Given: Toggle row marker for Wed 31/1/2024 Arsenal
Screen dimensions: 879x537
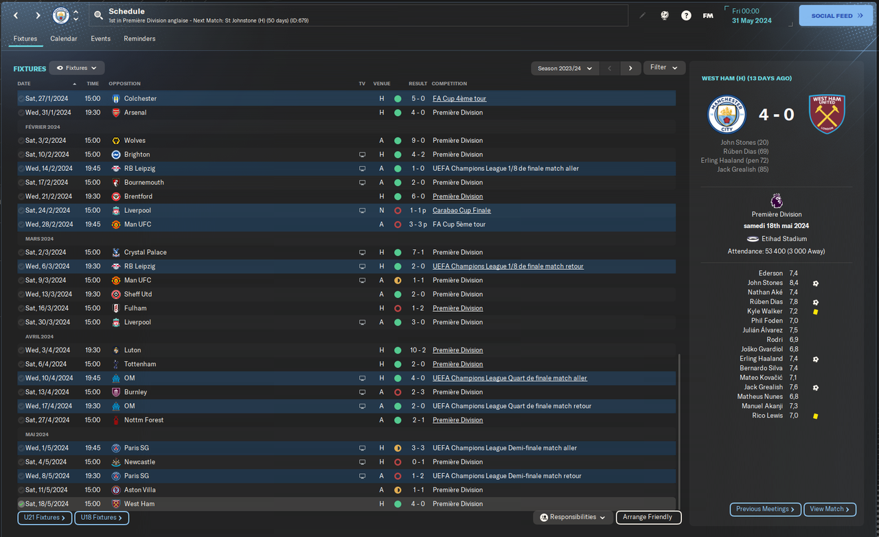Looking at the screenshot, I should coord(21,113).
